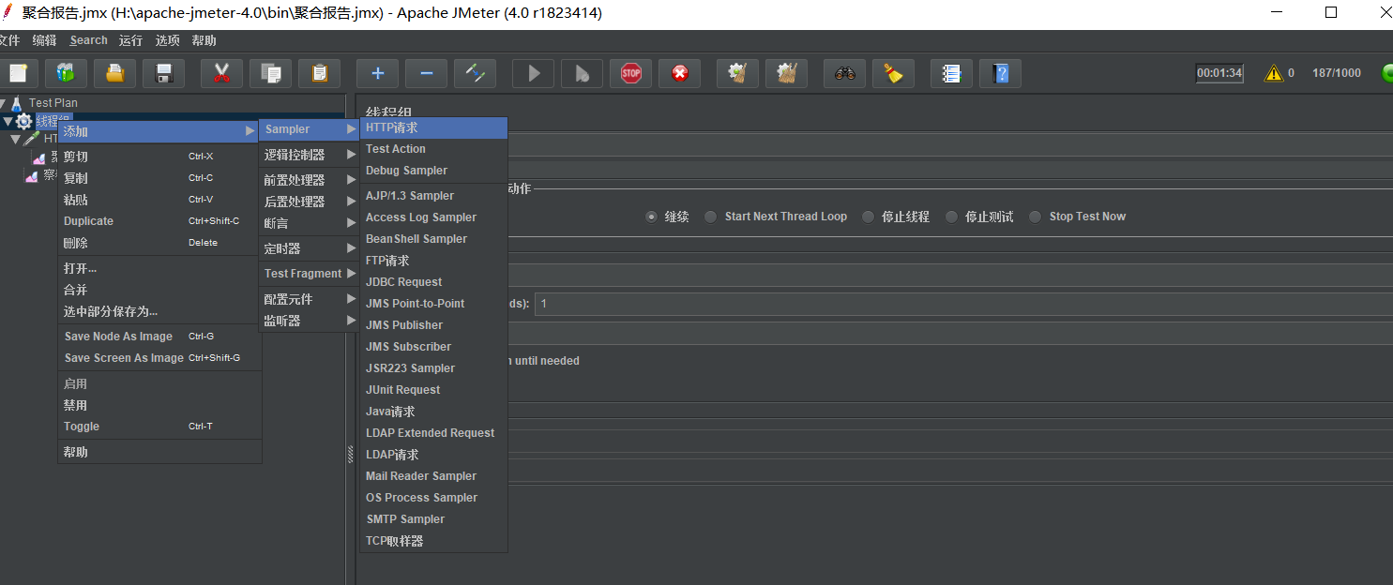The image size is (1393, 585).
Task: Select Start Next Thread Loop radio button
Action: point(711,217)
